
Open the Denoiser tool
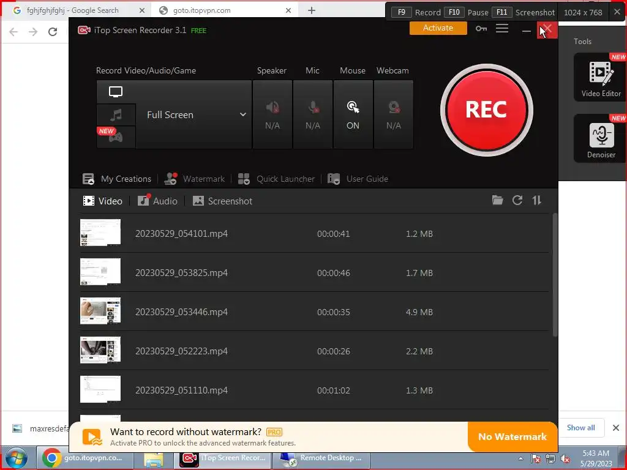601,138
